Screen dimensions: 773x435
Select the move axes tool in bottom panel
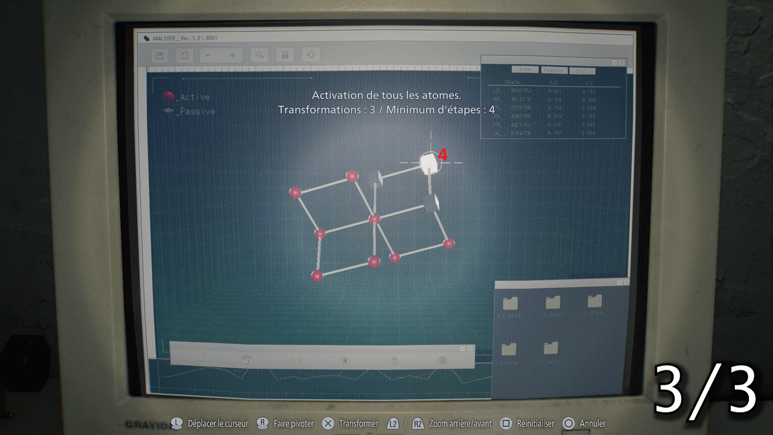tap(200, 358)
